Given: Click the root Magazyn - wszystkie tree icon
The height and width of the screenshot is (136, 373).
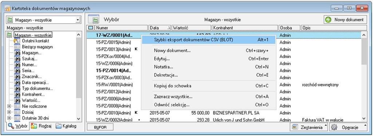Looking at the screenshot, I should tap(9, 35).
